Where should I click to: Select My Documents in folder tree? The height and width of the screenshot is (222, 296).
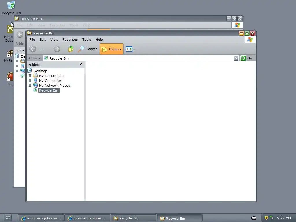[x=51, y=76]
